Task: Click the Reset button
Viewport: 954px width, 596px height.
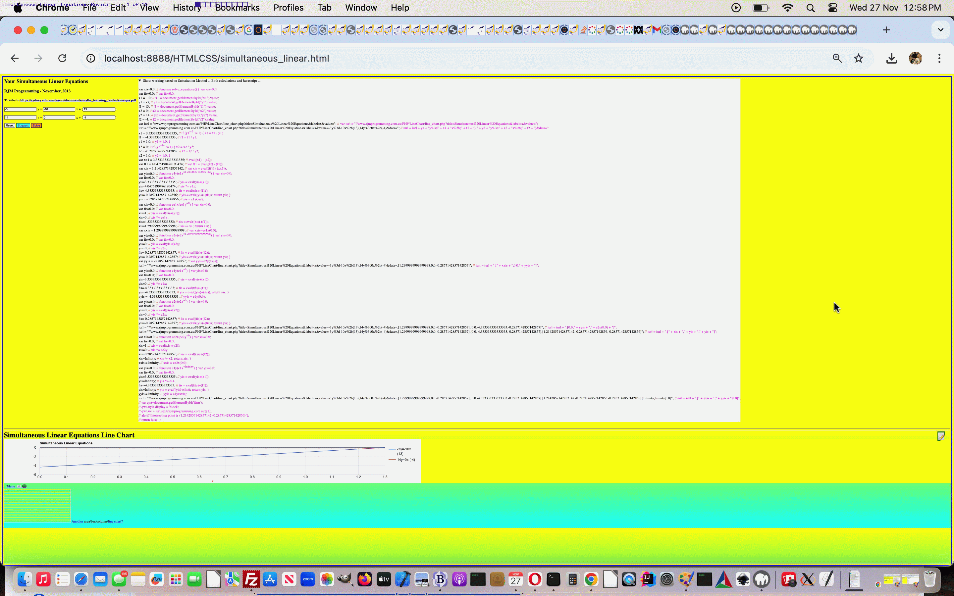Action: [x=10, y=125]
